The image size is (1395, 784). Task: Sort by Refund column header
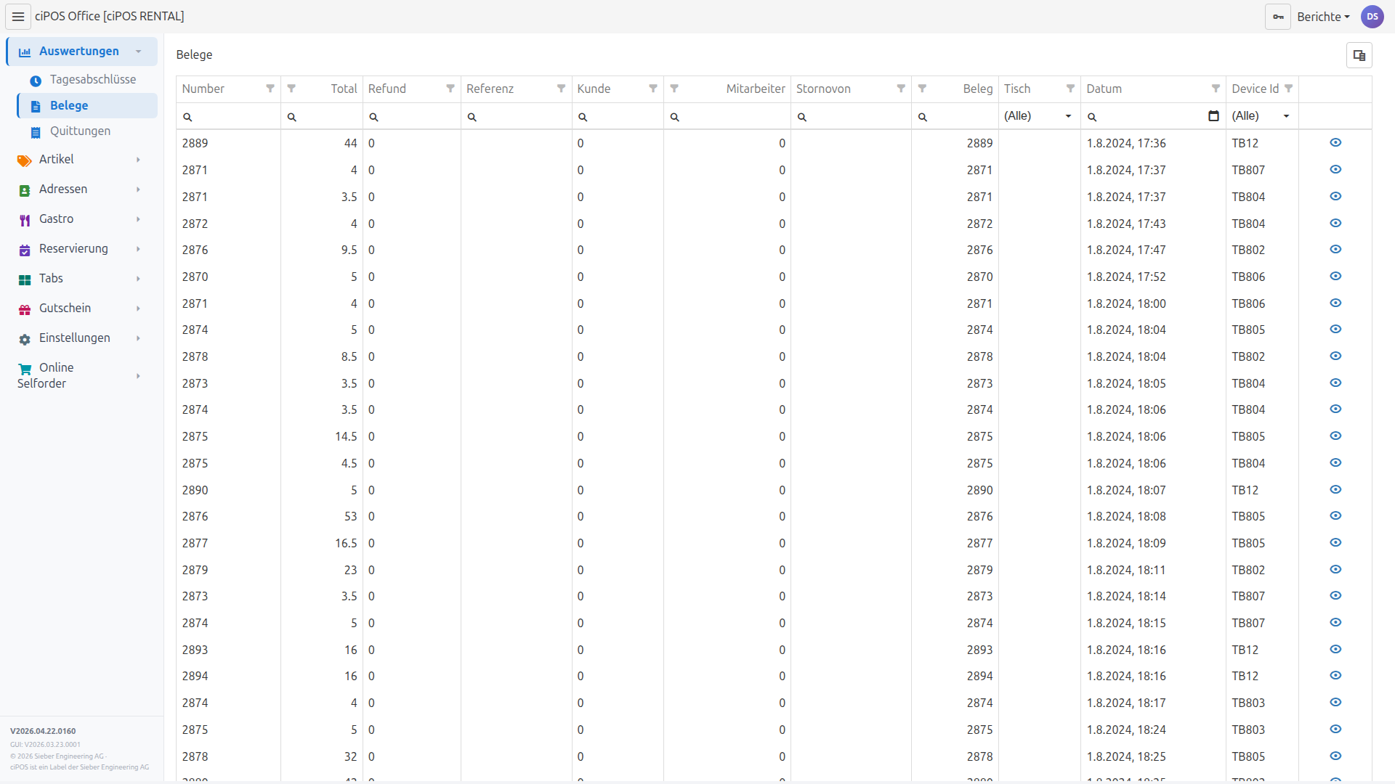(387, 89)
